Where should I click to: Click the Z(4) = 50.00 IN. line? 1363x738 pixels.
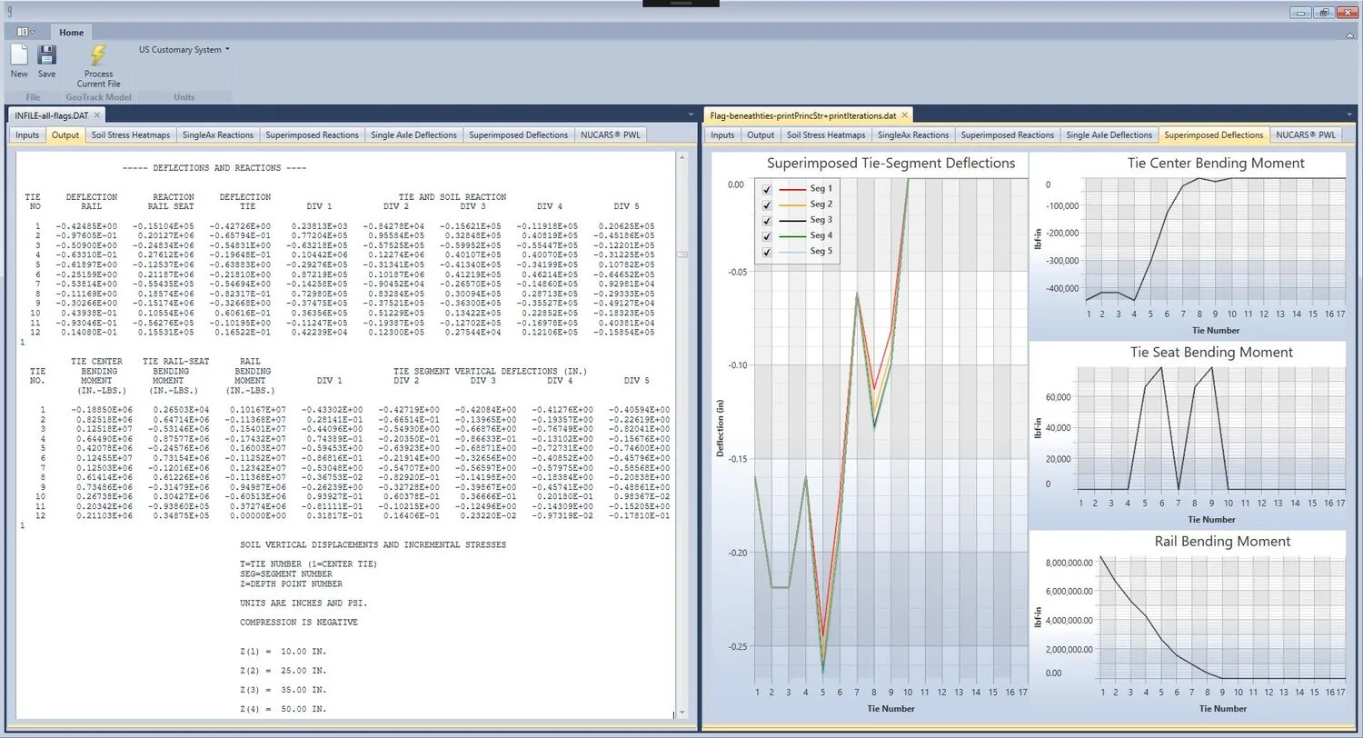tap(282, 709)
